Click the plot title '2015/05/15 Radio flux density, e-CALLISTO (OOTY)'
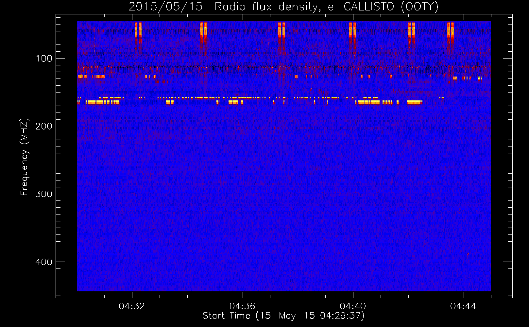 (x=283, y=7)
